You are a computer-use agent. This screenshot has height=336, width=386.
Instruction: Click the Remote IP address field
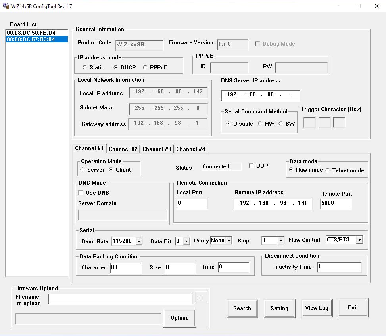(x=273, y=204)
